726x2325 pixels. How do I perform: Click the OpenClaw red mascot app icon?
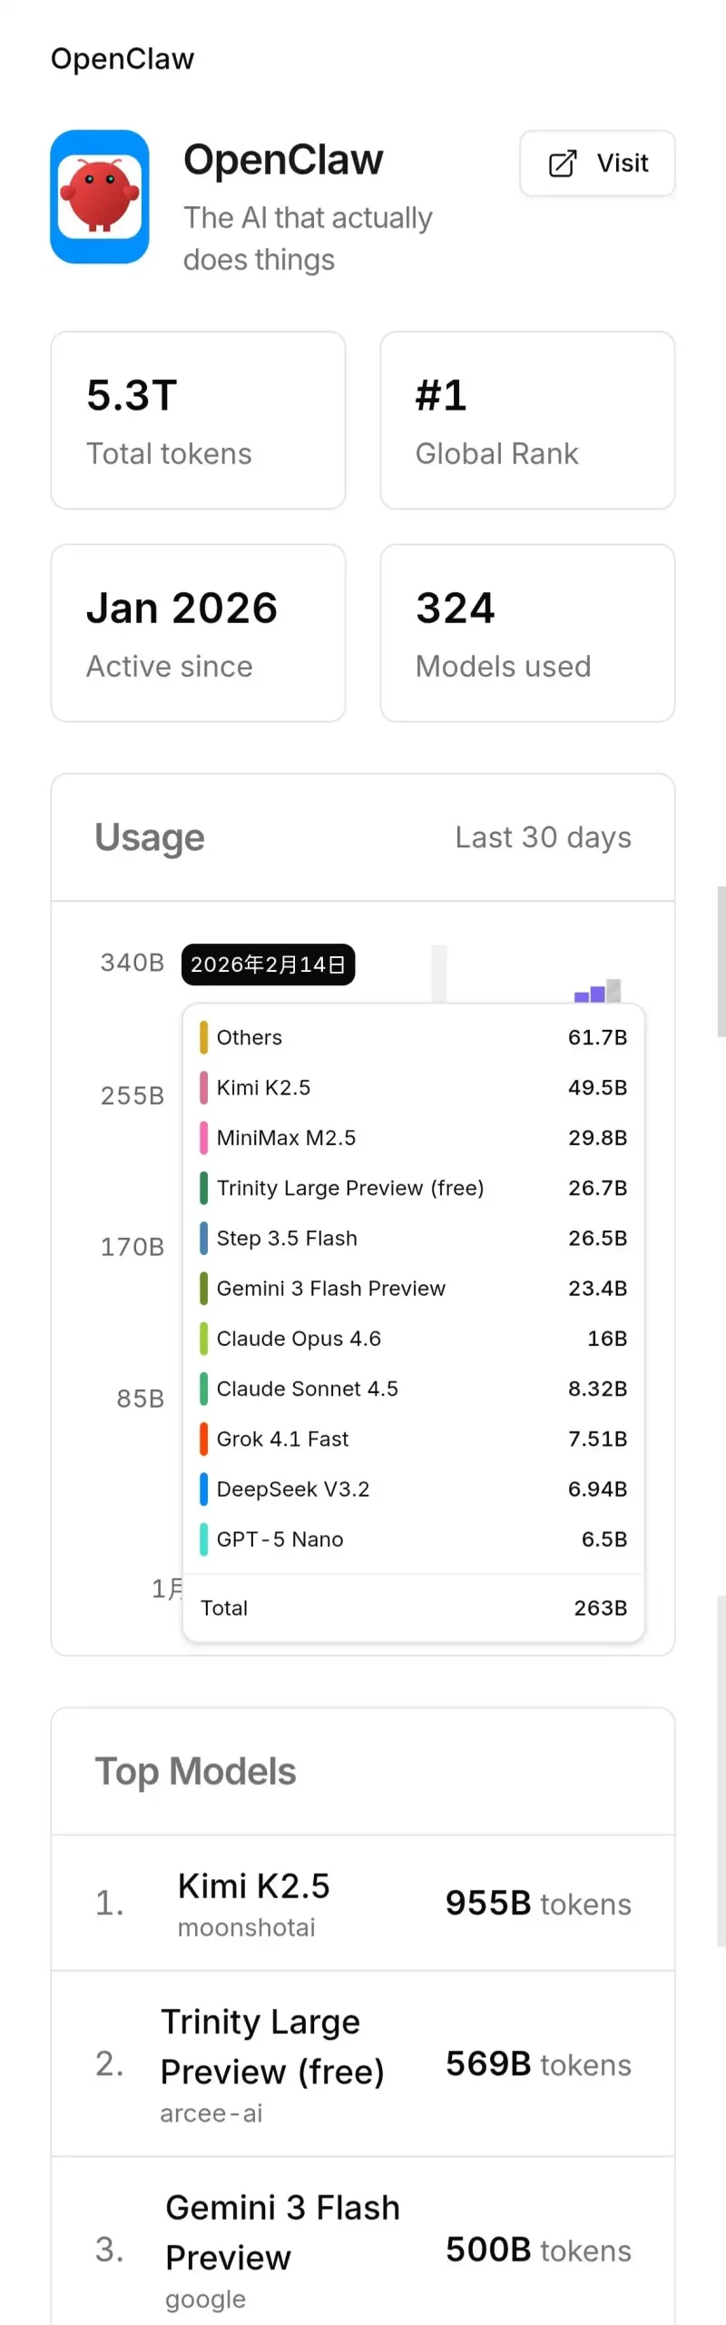pos(100,196)
